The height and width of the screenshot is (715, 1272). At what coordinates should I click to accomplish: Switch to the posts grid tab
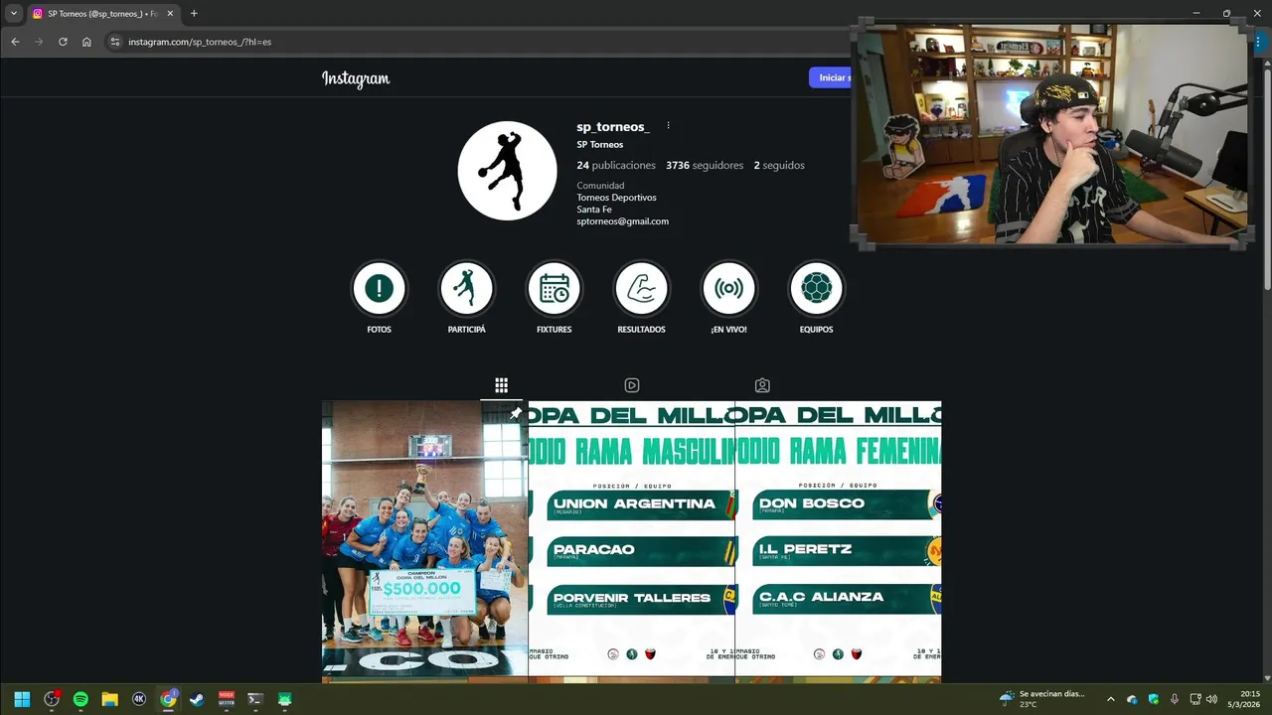pos(501,385)
